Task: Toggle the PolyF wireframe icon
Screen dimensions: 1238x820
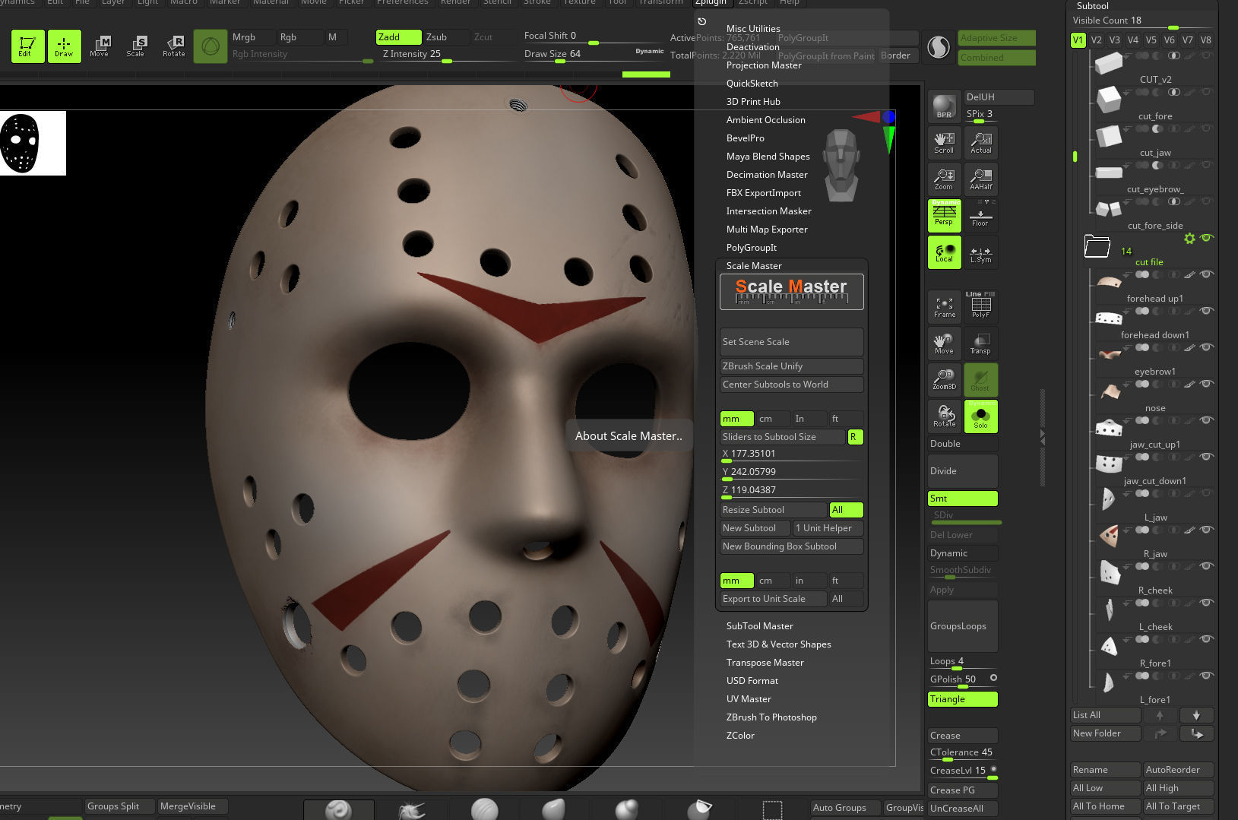Action: tap(980, 306)
